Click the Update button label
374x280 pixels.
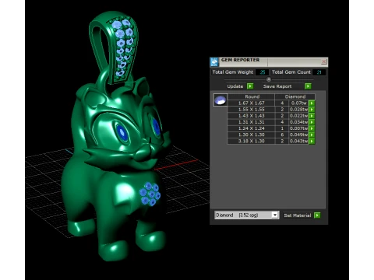click(x=235, y=86)
